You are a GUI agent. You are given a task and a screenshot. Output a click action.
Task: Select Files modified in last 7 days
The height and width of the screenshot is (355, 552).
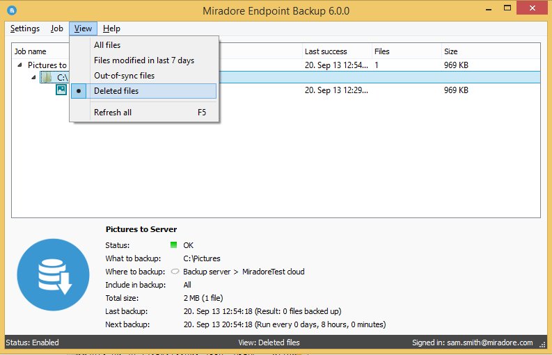[143, 60]
